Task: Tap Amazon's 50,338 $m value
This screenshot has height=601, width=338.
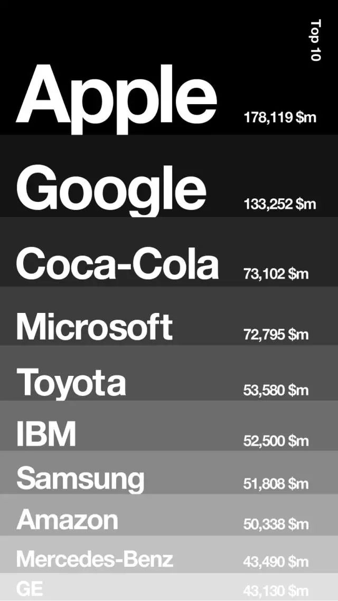Action: (x=276, y=524)
